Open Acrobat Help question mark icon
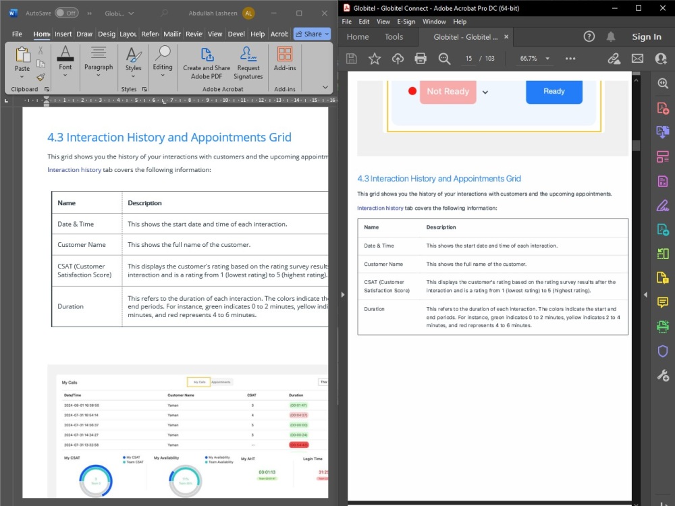Screen dimensions: 675x506 pyautogui.click(x=589, y=36)
